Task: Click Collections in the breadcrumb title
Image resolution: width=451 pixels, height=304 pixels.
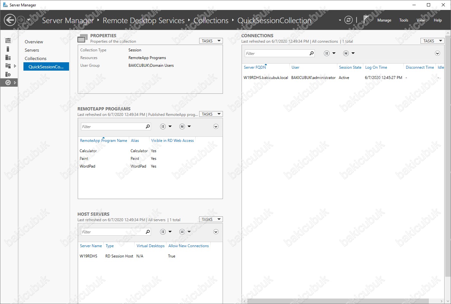Action: click(x=211, y=20)
